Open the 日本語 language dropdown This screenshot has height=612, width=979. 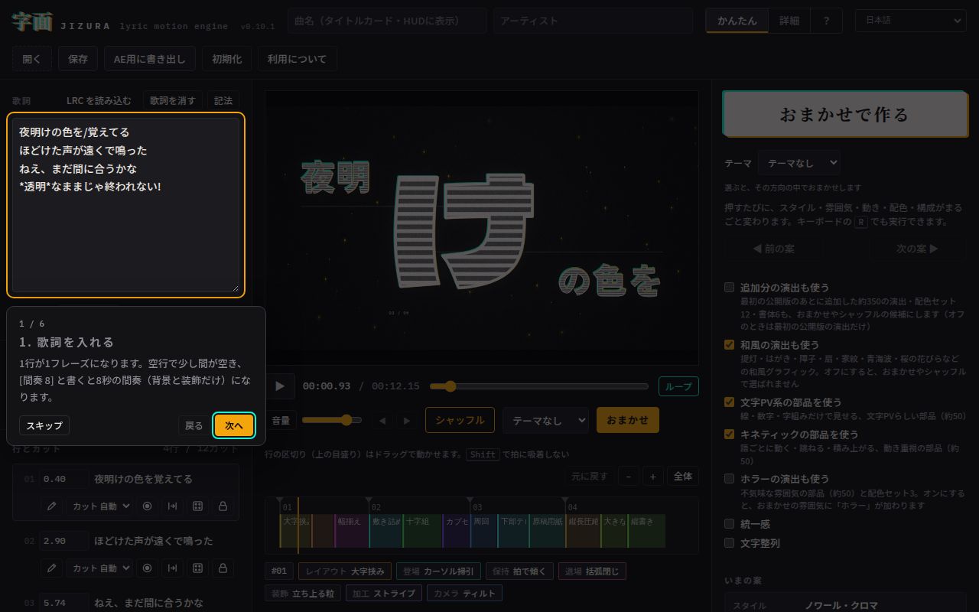910,21
